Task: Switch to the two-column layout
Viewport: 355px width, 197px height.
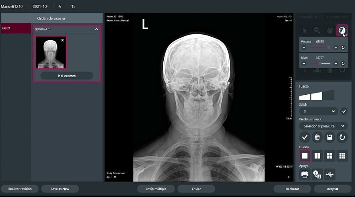Action: (x=317, y=155)
